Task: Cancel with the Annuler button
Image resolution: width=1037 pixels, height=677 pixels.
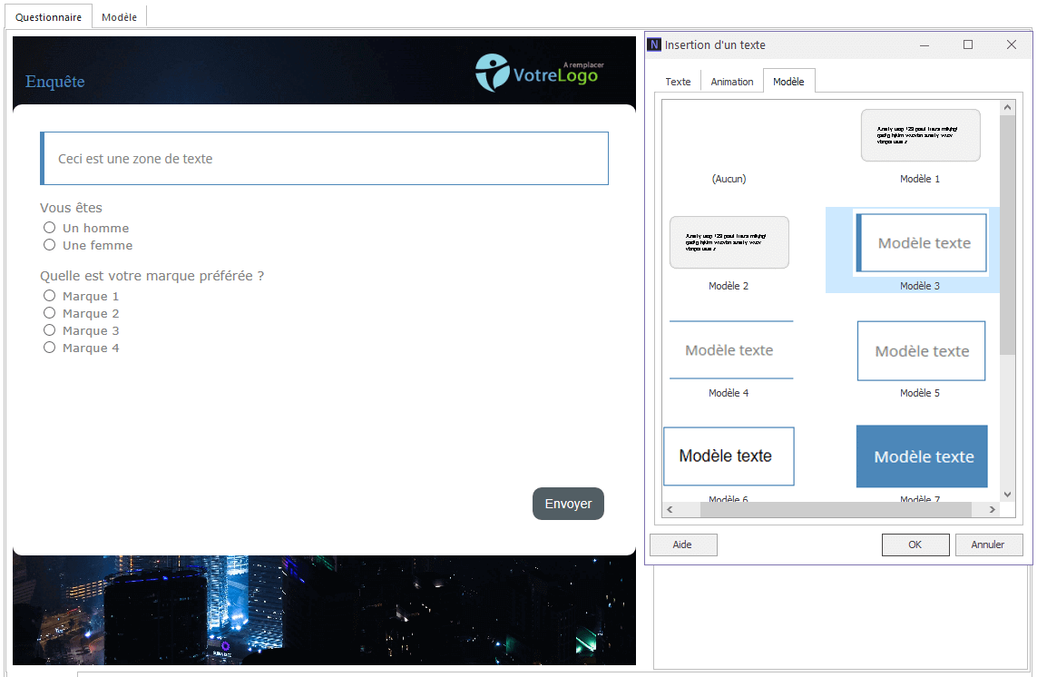Action: pyautogui.click(x=988, y=545)
